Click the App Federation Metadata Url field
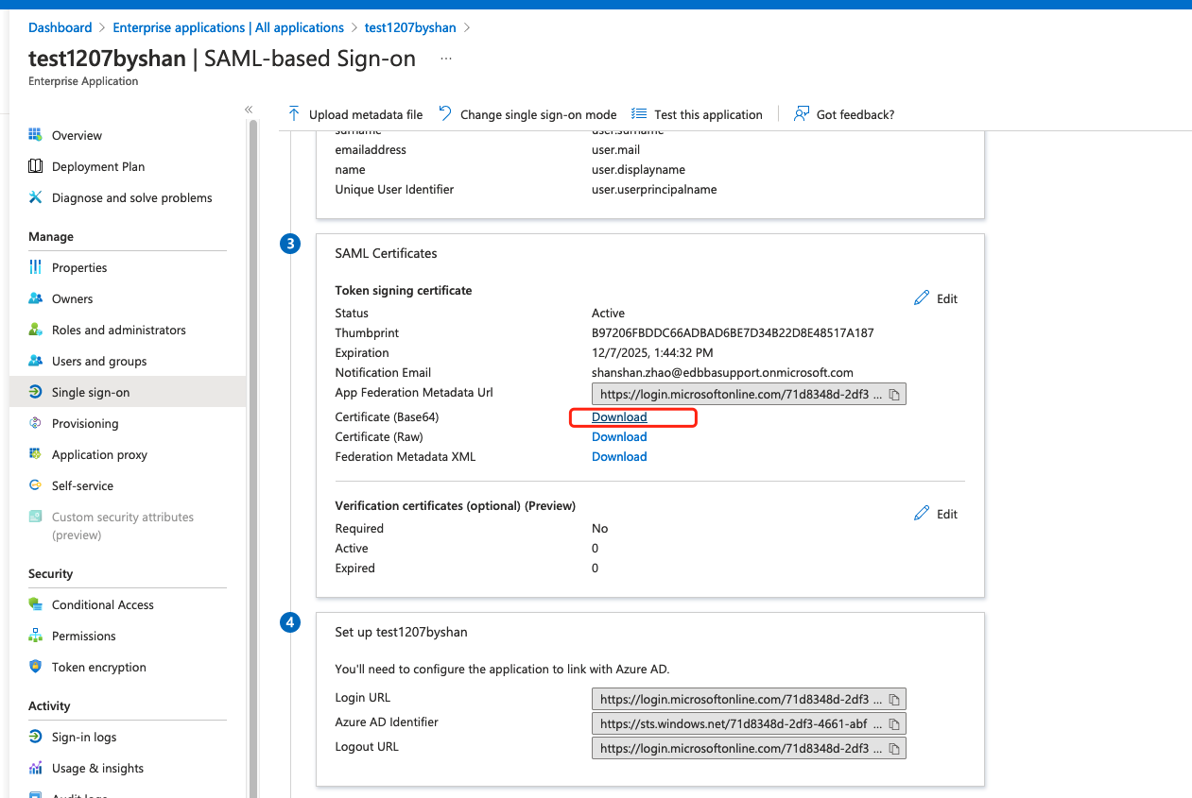The height and width of the screenshot is (798, 1192). [749, 394]
